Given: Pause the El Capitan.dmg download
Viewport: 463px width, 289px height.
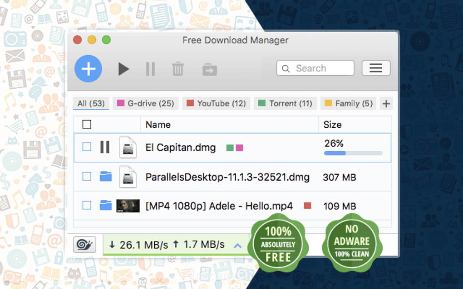Looking at the screenshot, I should coord(105,147).
